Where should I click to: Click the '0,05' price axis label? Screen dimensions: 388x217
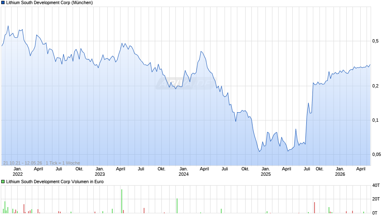pyautogui.click(x=376, y=154)
